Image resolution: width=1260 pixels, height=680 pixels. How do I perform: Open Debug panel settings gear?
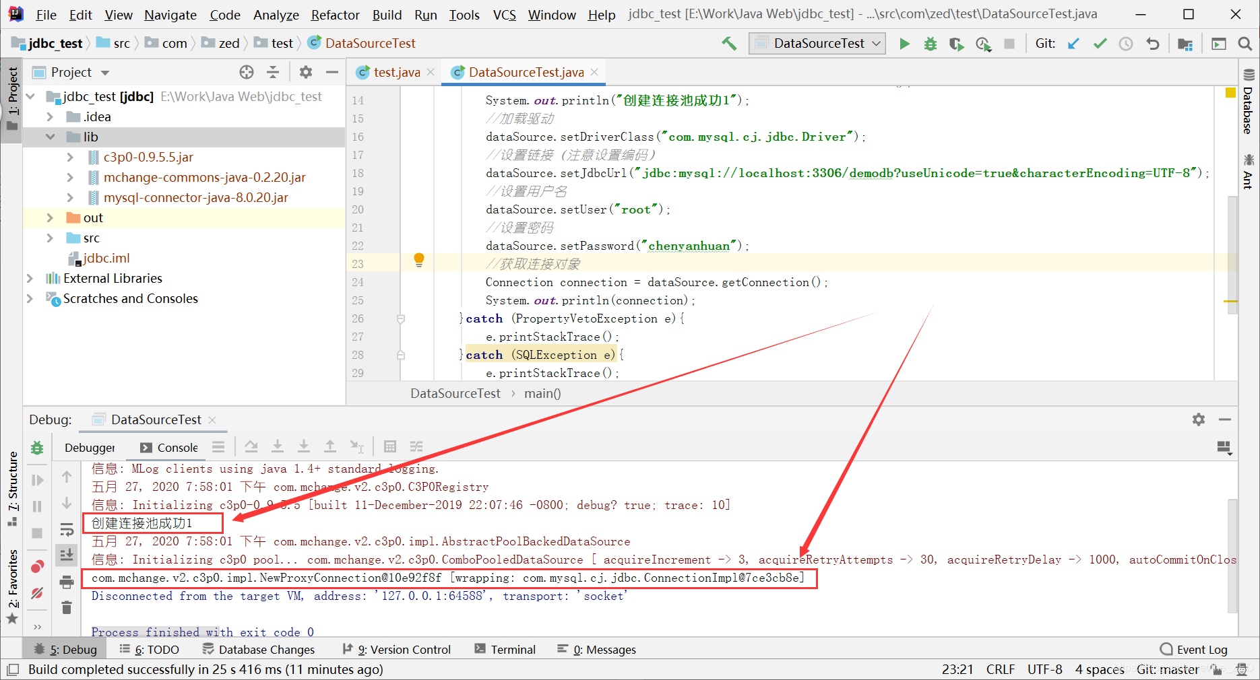[x=1199, y=419]
